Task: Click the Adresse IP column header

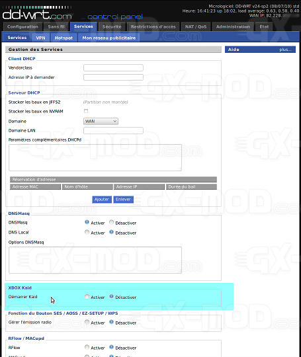Action: pos(139,186)
